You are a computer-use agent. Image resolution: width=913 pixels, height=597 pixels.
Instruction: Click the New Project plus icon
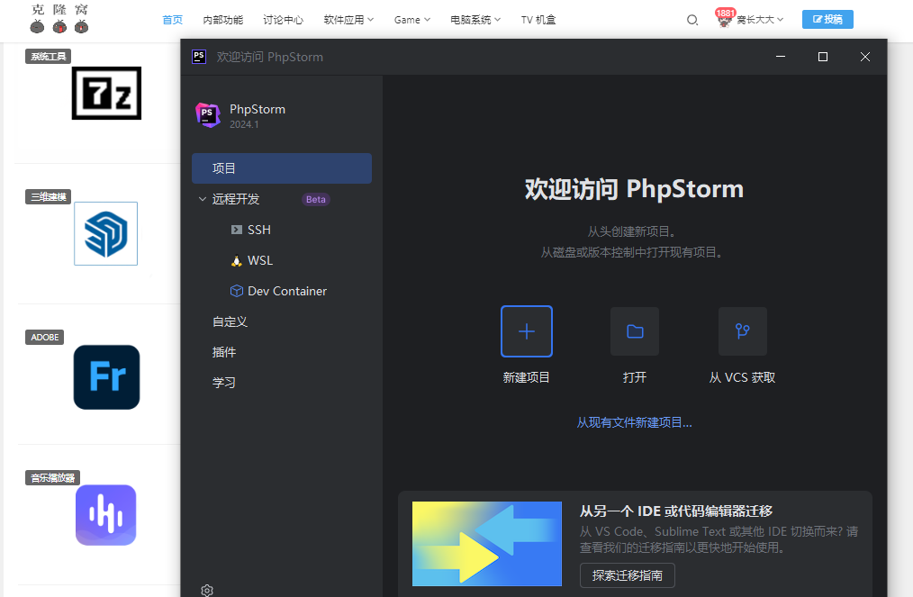point(527,331)
